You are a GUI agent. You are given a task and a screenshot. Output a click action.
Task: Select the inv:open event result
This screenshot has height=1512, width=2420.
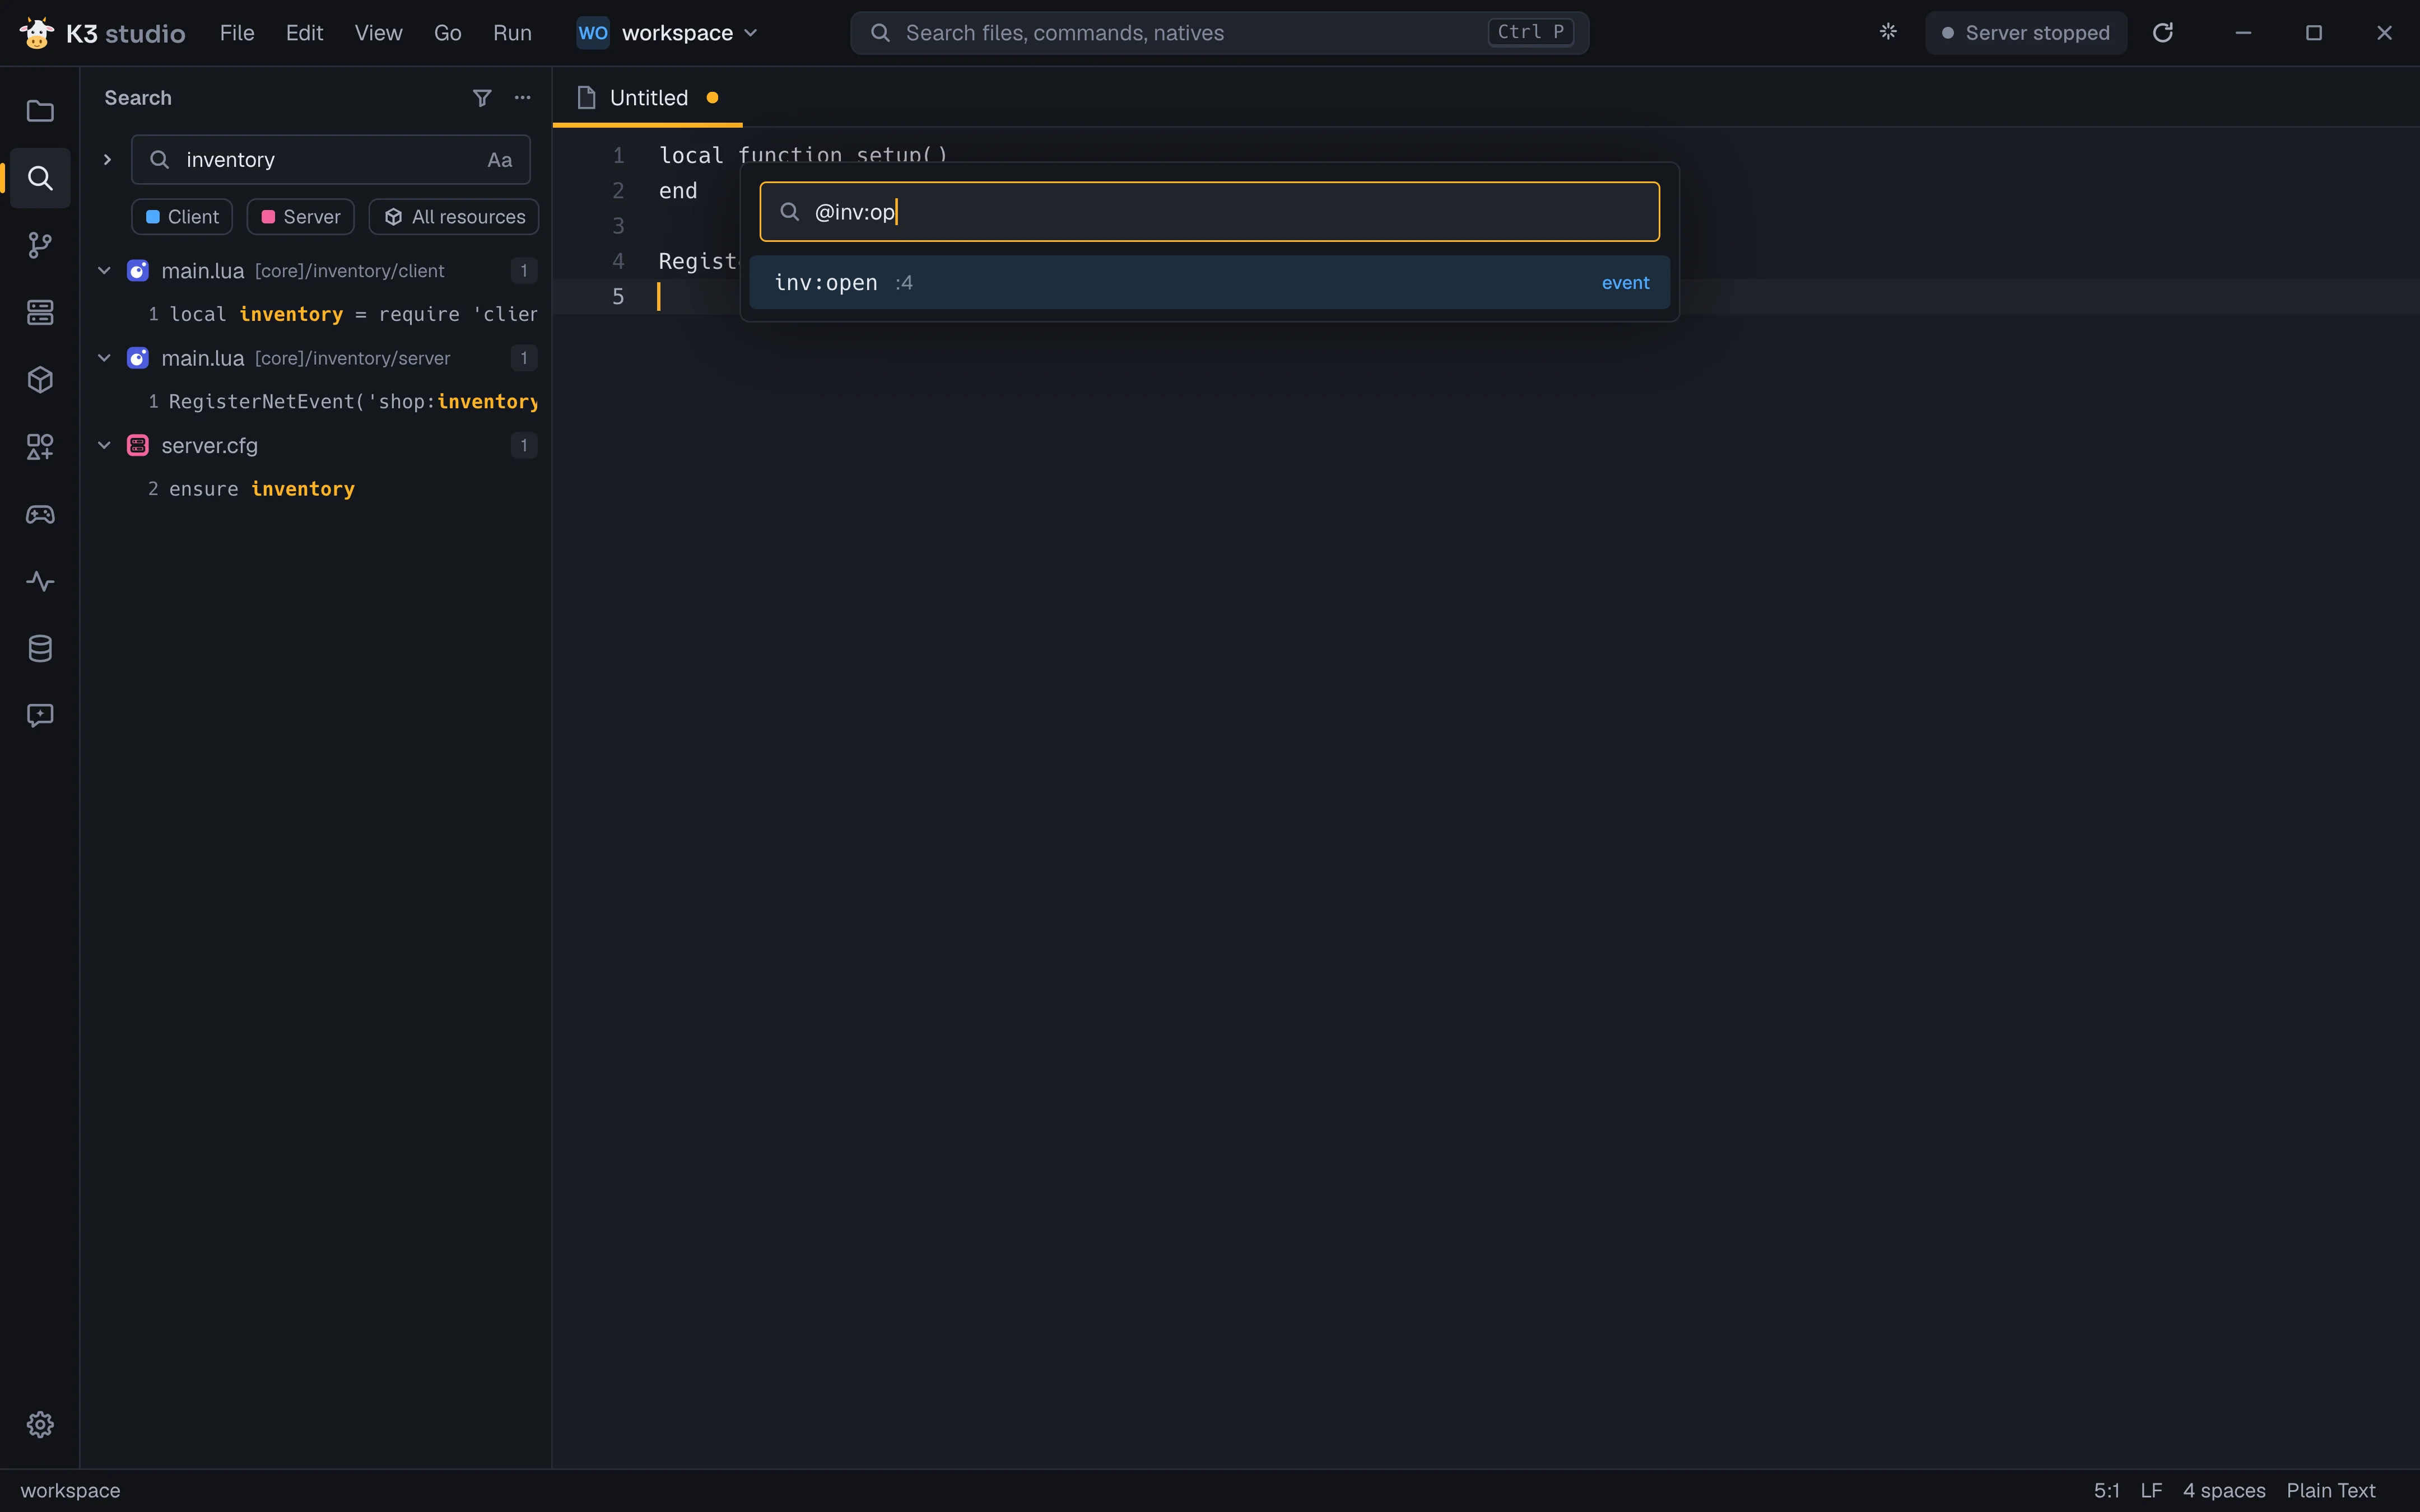[x=1209, y=283]
